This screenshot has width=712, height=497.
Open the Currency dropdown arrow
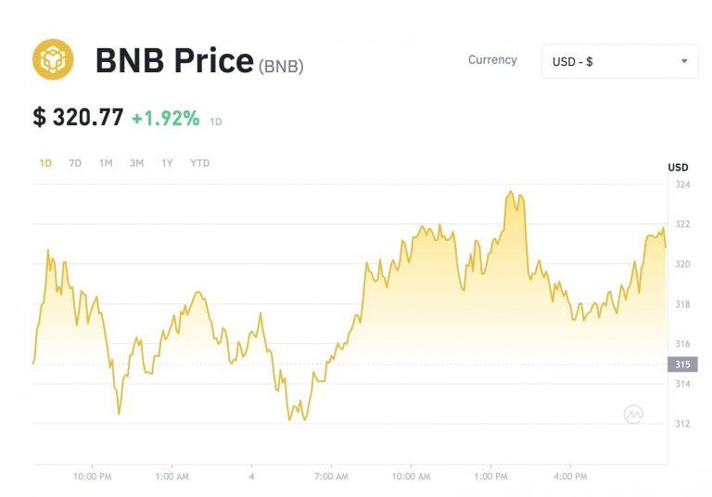click(684, 61)
